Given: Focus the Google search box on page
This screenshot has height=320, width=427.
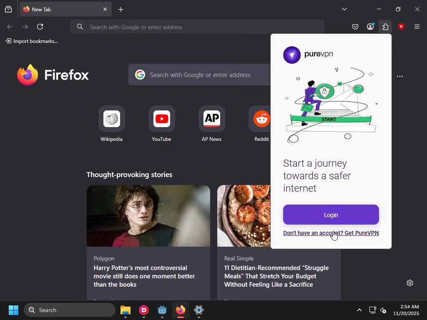Looking at the screenshot, I should [199, 75].
